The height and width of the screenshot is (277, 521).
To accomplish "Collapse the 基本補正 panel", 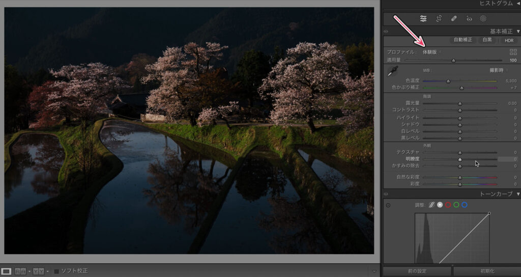I will coord(518,32).
